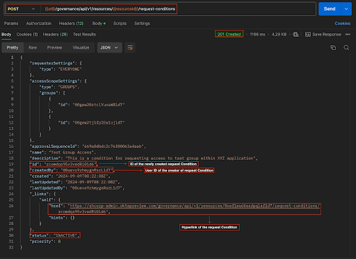Click "type": "EVERYONE" on line 3
Viewport: 356px width, 259px height.
point(60,69)
